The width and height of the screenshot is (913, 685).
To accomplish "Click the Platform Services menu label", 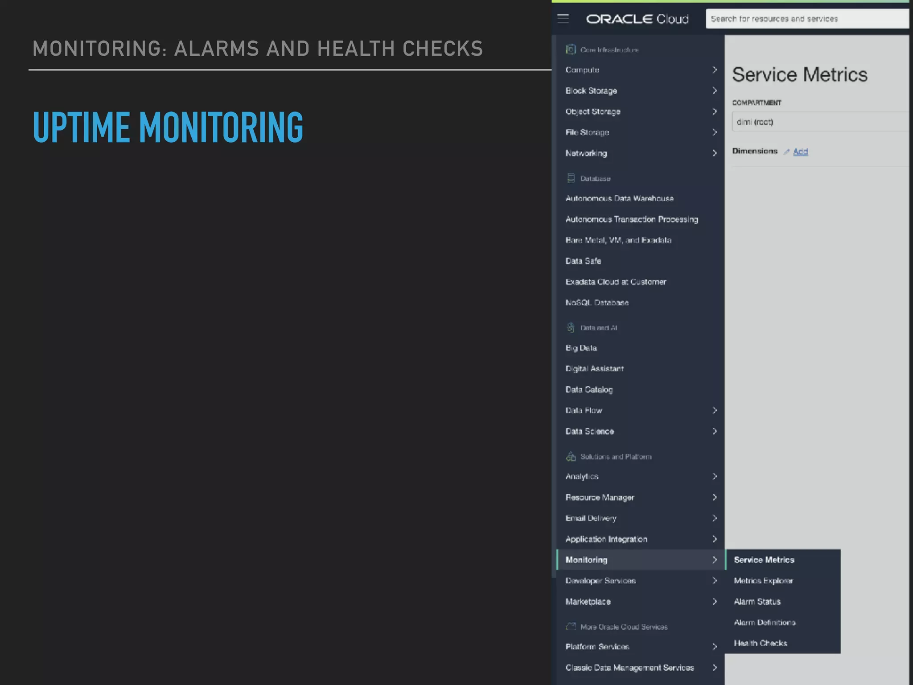I will pos(597,647).
